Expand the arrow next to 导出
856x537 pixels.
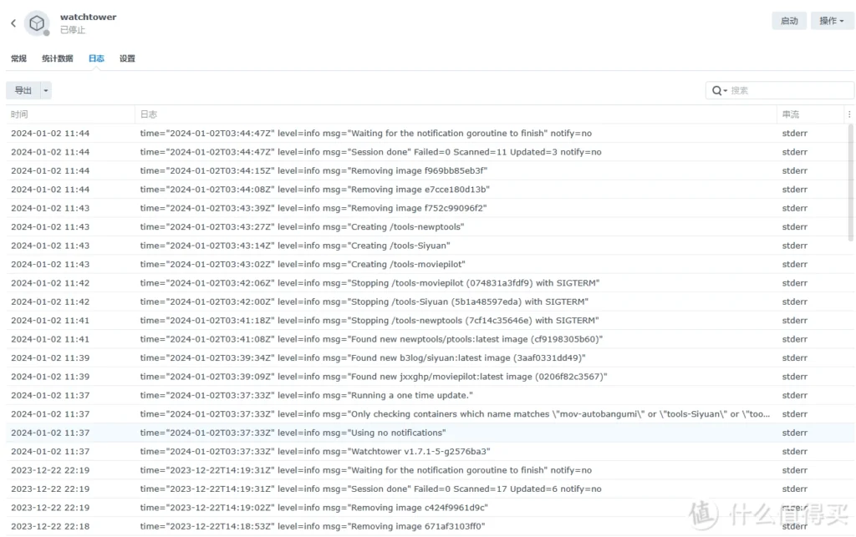46,90
